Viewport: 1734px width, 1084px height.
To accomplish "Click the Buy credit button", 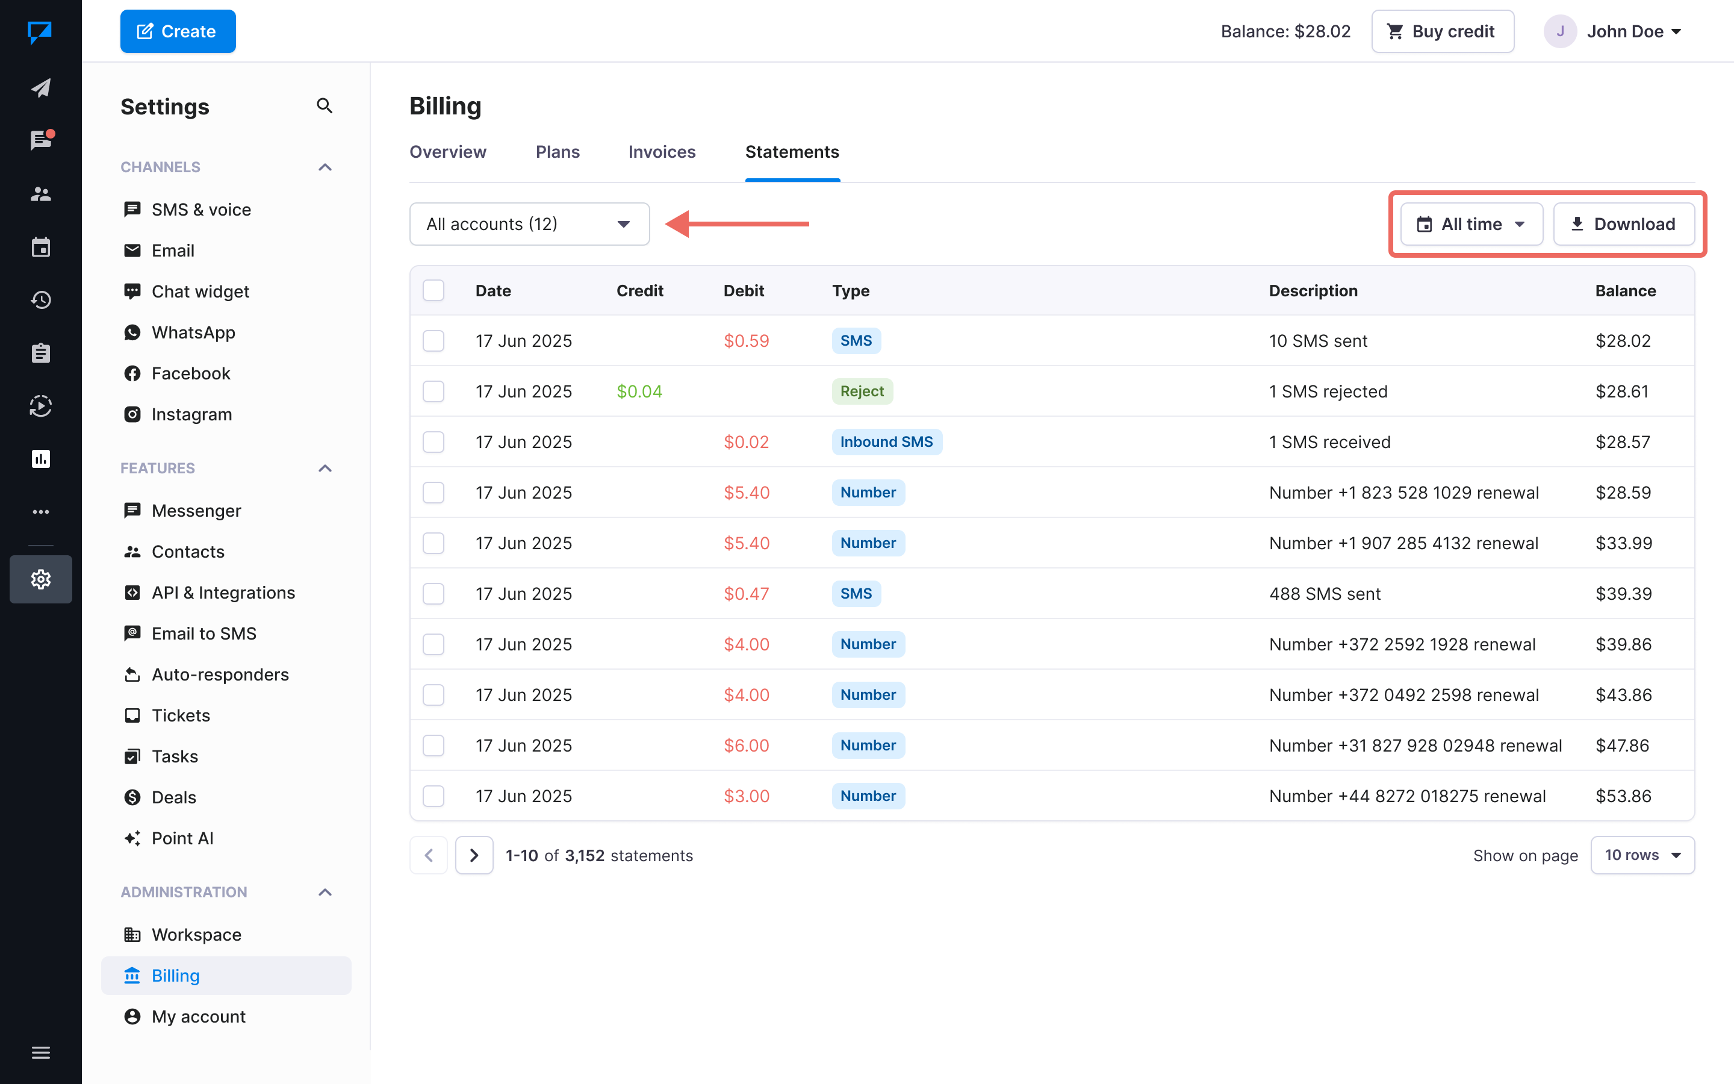I will pyautogui.click(x=1441, y=31).
